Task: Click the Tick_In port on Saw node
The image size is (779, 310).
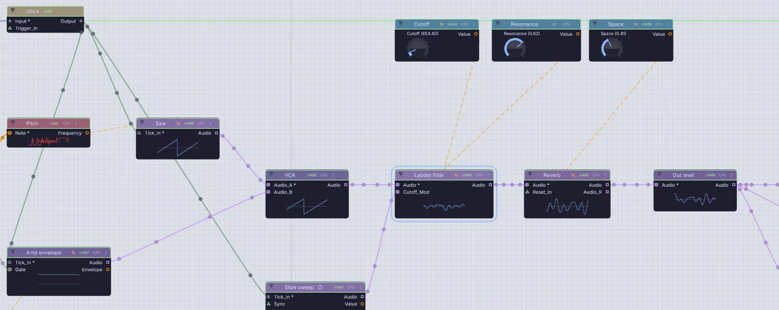Action: coord(139,133)
